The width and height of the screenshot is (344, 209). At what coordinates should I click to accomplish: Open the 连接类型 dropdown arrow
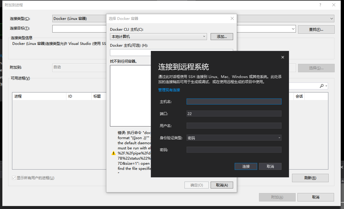(x=331, y=19)
